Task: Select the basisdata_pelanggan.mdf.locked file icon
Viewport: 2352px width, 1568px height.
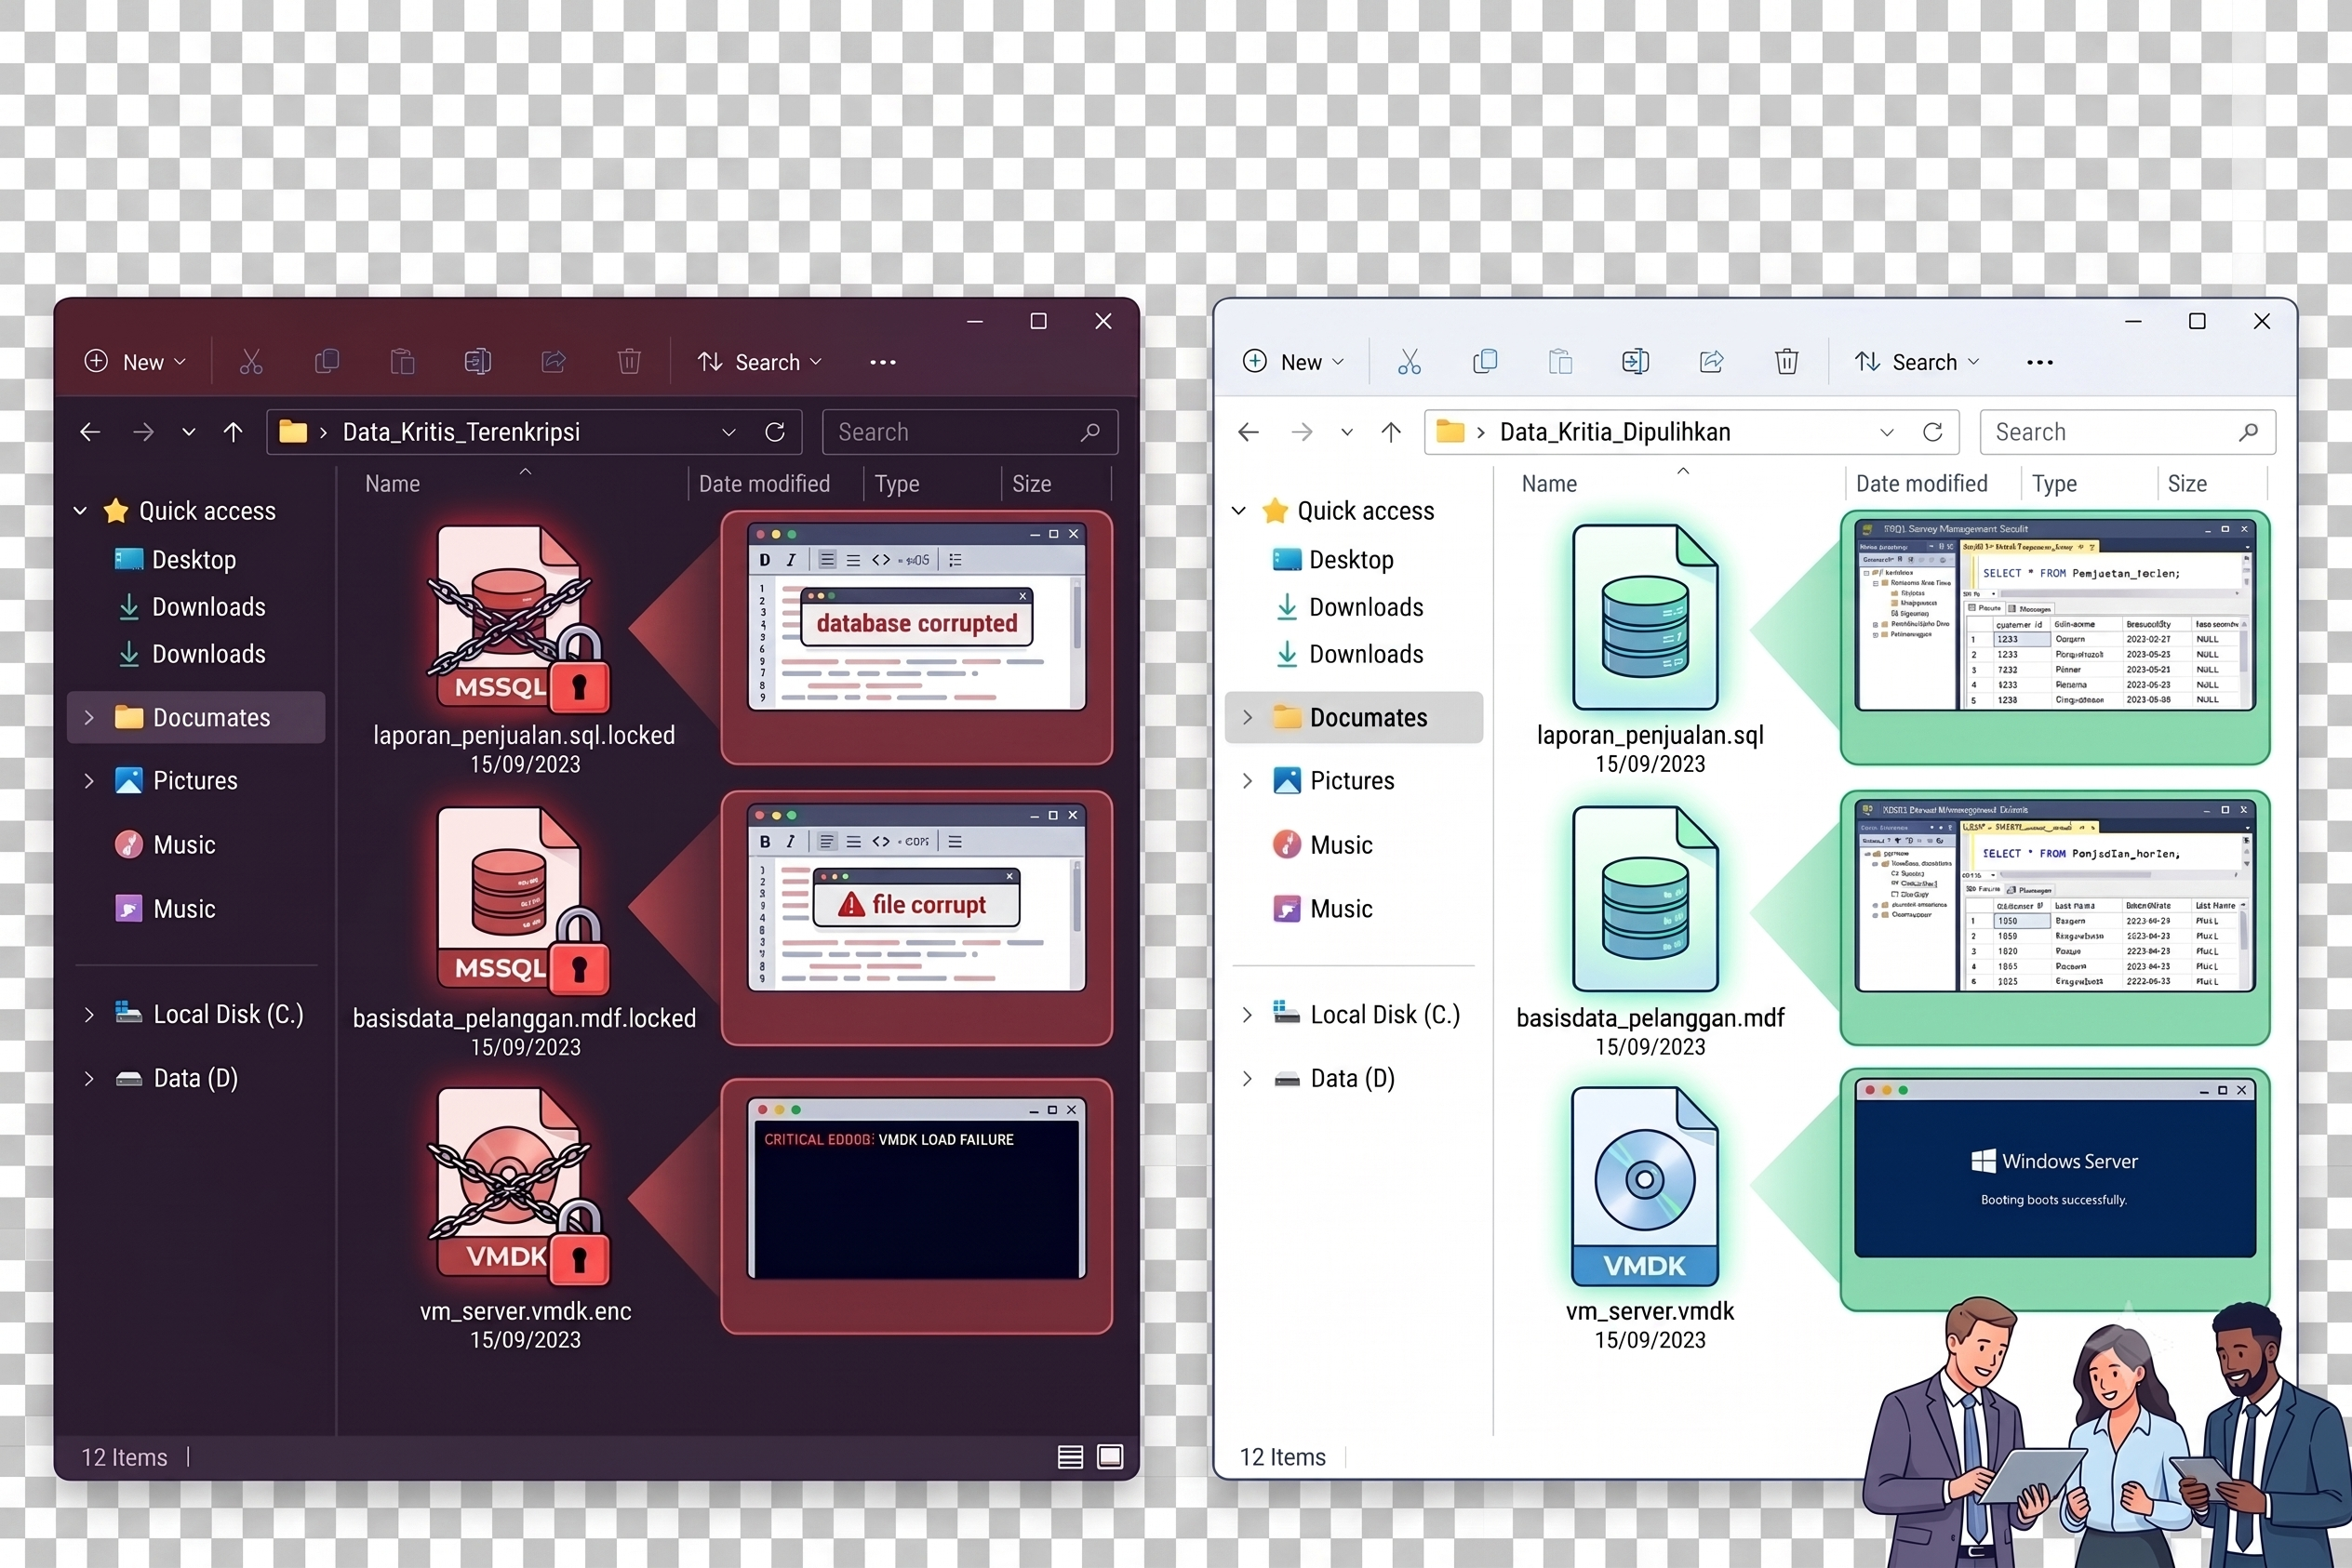Action: (x=522, y=900)
